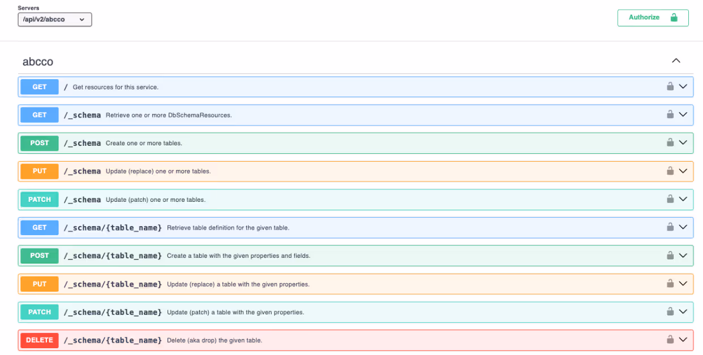Click lock icon on PUT /_schema/{table_name} row

tap(670, 283)
